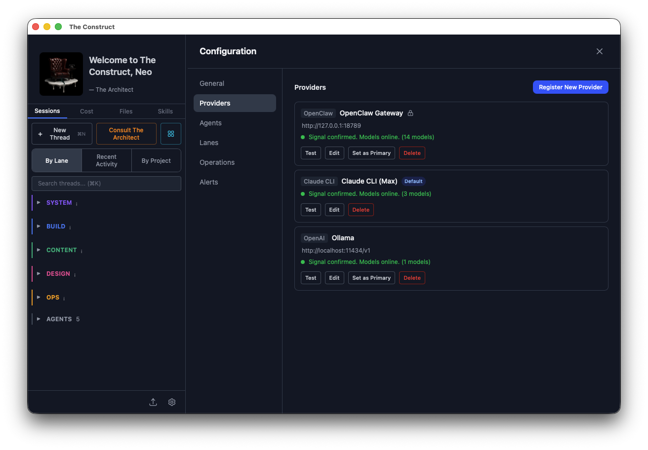Viewport: 648px width, 450px height.
Task: Click the http://localhost:11434/v1 URL text
Action: [336, 250]
